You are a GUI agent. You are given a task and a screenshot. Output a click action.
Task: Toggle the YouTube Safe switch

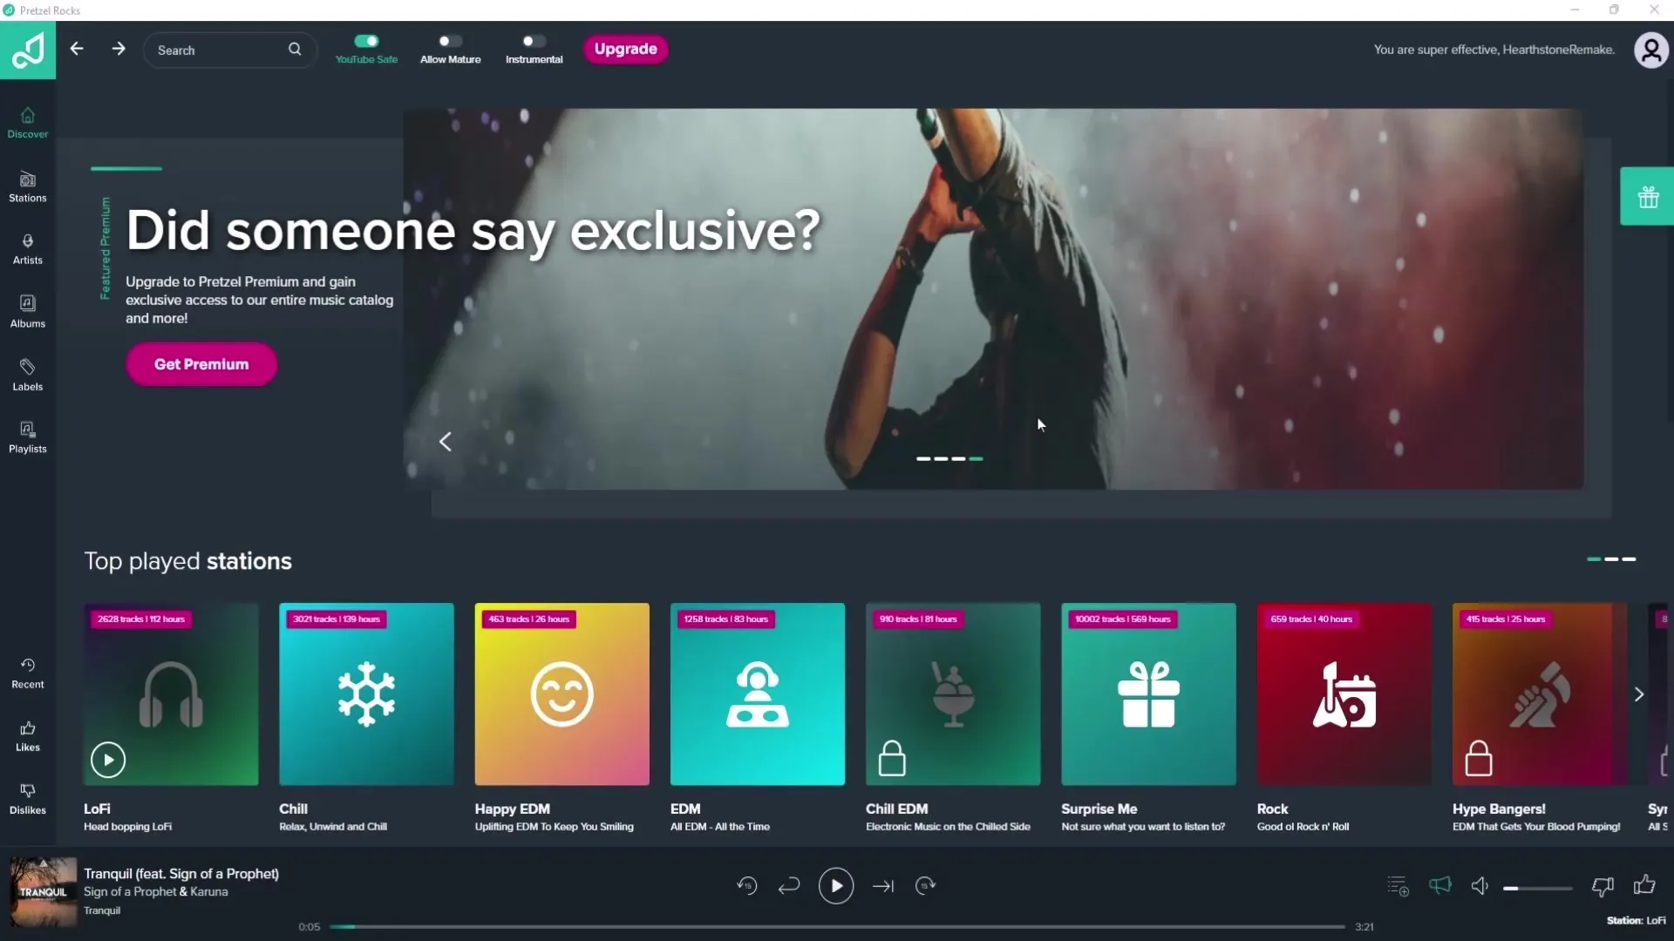coord(367,41)
